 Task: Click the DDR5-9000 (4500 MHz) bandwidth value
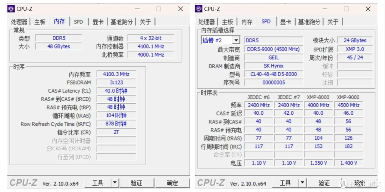(x=273, y=49)
